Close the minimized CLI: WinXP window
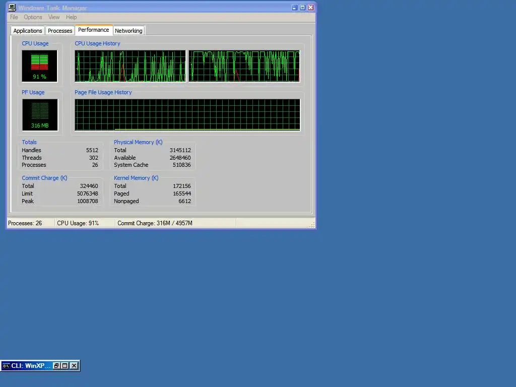Image resolution: width=516 pixels, height=387 pixels. click(x=75, y=366)
